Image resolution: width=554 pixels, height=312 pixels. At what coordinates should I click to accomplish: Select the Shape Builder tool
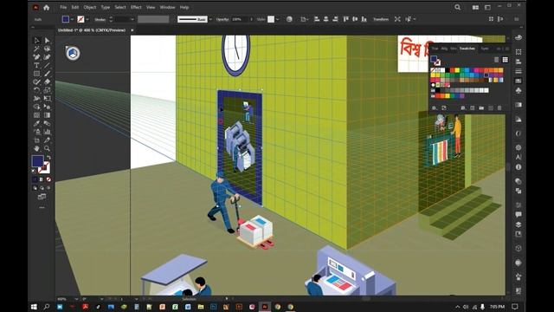[36, 107]
